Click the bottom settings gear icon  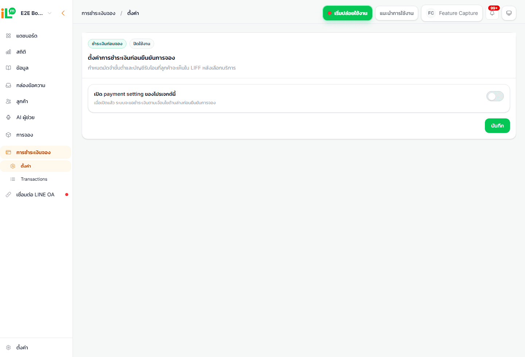(8, 348)
